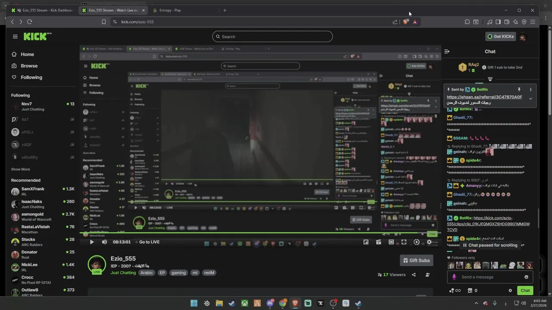
Task: Collapse chat with the arrow icon
Action: pyautogui.click(x=447, y=51)
